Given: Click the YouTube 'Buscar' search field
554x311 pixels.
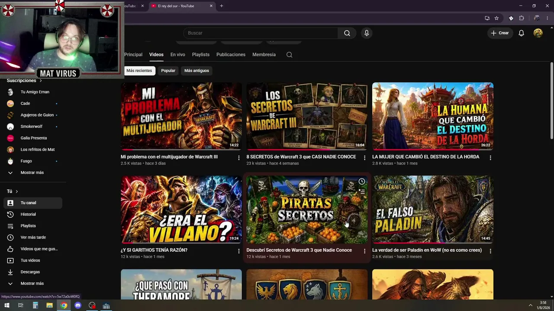Looking at the screenshot, I should tap(261, 33).
